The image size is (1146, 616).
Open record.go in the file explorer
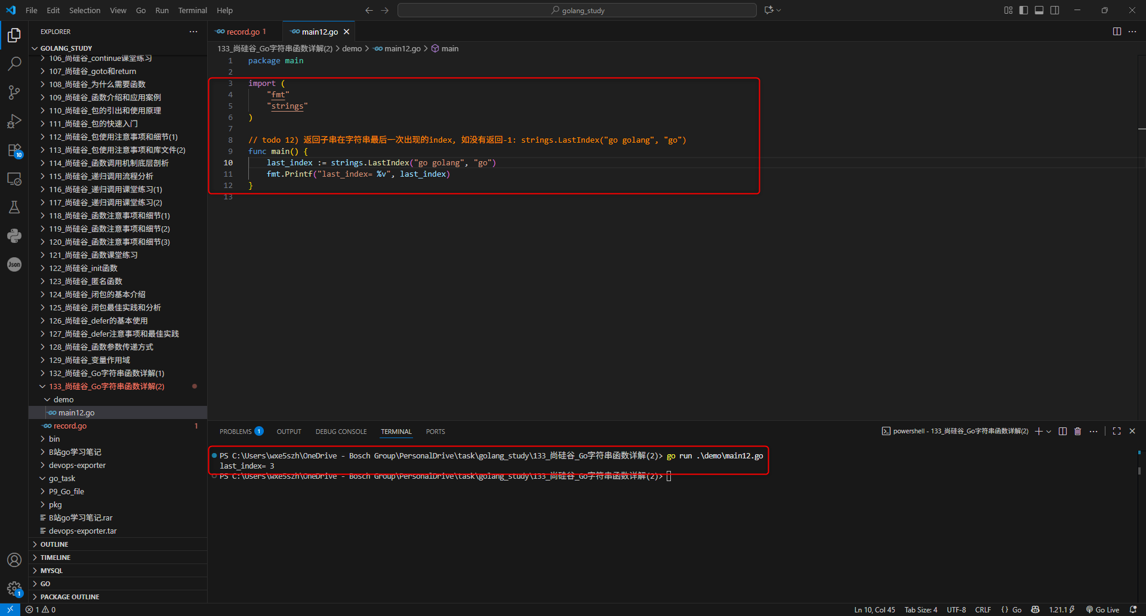(x=118, y=426)
